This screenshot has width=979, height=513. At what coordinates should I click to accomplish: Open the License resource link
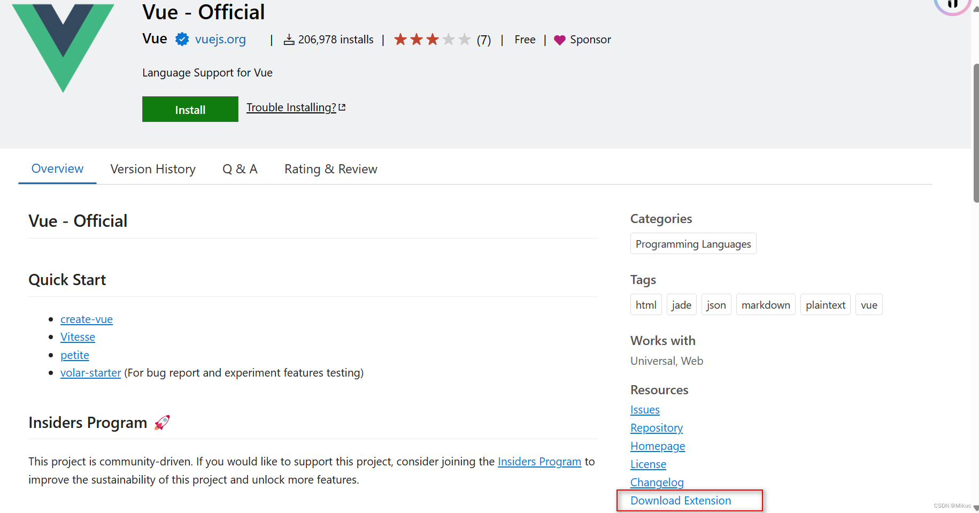pos(648,464)
